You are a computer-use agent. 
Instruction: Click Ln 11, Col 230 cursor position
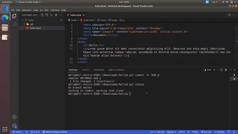(x=157, y=132)
